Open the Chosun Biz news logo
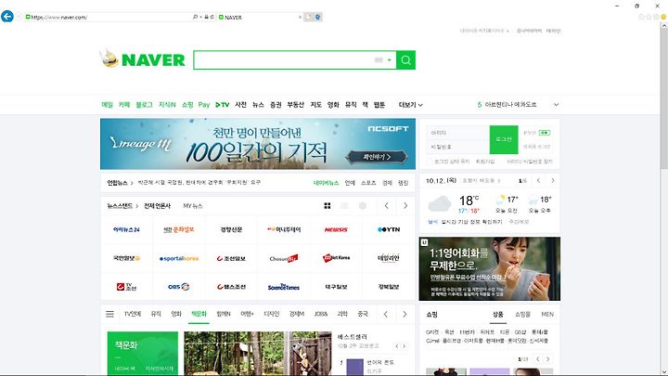This screenshot has width=668, height=376. (284, 258)
